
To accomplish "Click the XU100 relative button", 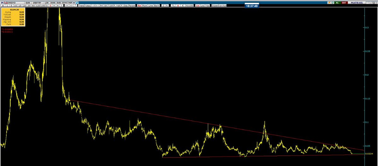I will 189,5.
